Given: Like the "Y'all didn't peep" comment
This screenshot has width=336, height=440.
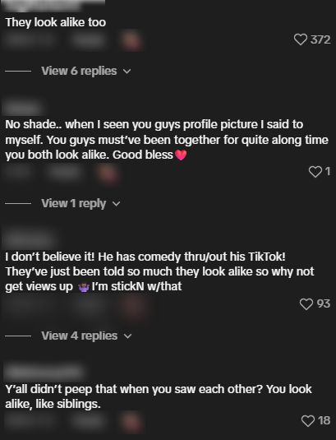Looking at the screenshot, I should (x=308, y=421).
